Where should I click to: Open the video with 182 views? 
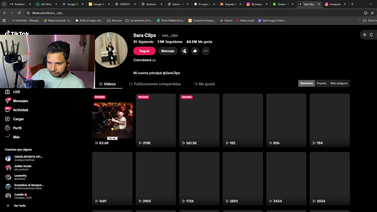pyautogui.click(x=243, y=120)
